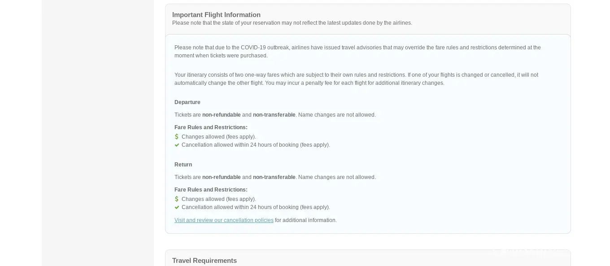Open the cancellation policies link
The height and width of the screenshot is (266, 610).
224,220
